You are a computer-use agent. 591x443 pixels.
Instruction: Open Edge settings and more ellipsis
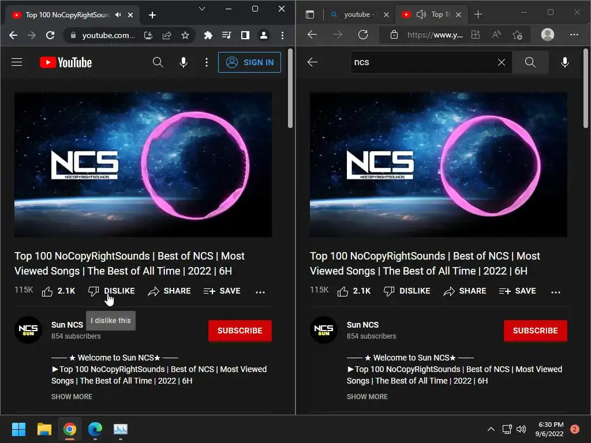click(574, 35)
